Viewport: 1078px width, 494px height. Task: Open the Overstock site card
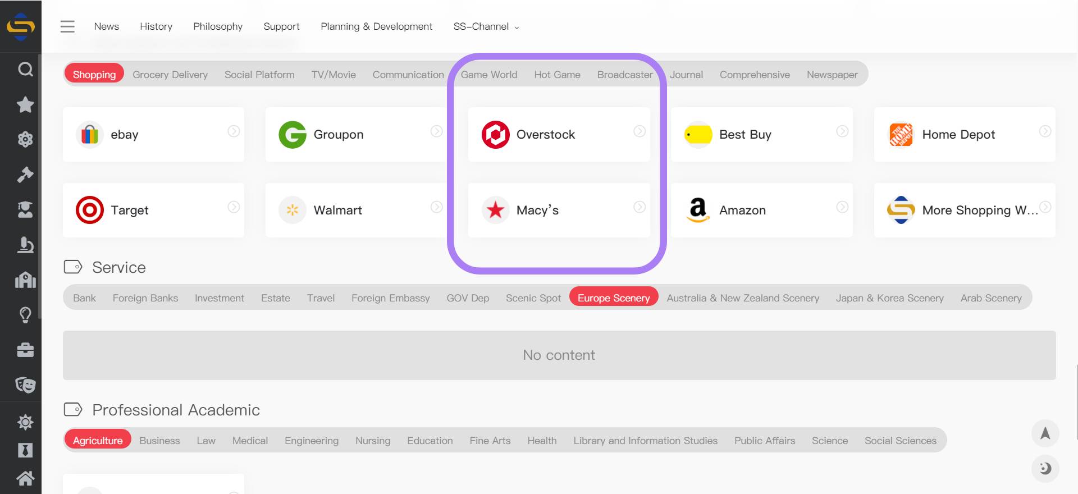pos(559,134)
